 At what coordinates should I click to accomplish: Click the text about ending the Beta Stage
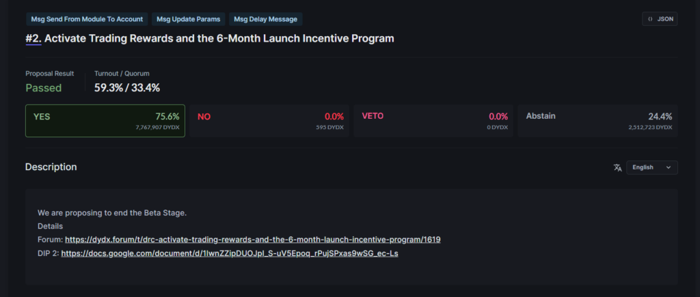(x=112, y=213)
